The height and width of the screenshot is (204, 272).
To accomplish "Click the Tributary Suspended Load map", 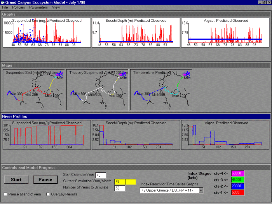I will 97,90.
